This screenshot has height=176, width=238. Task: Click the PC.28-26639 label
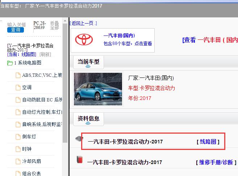tap(40, 25)
